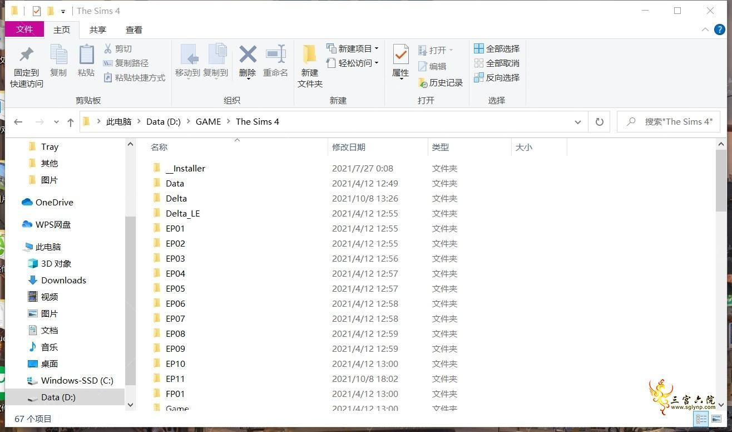
Task: Switch to details view icon in status bar
Action: coord(701,419)
